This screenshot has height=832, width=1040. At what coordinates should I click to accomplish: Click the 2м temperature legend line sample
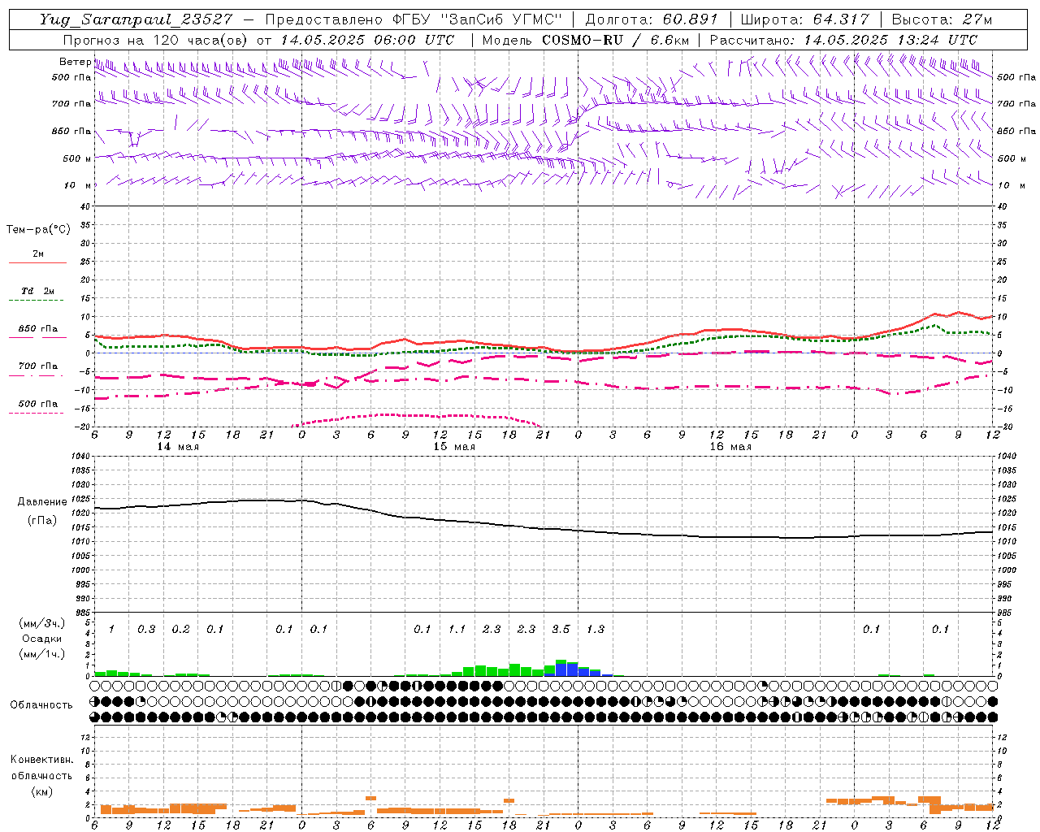coord(38,263)
